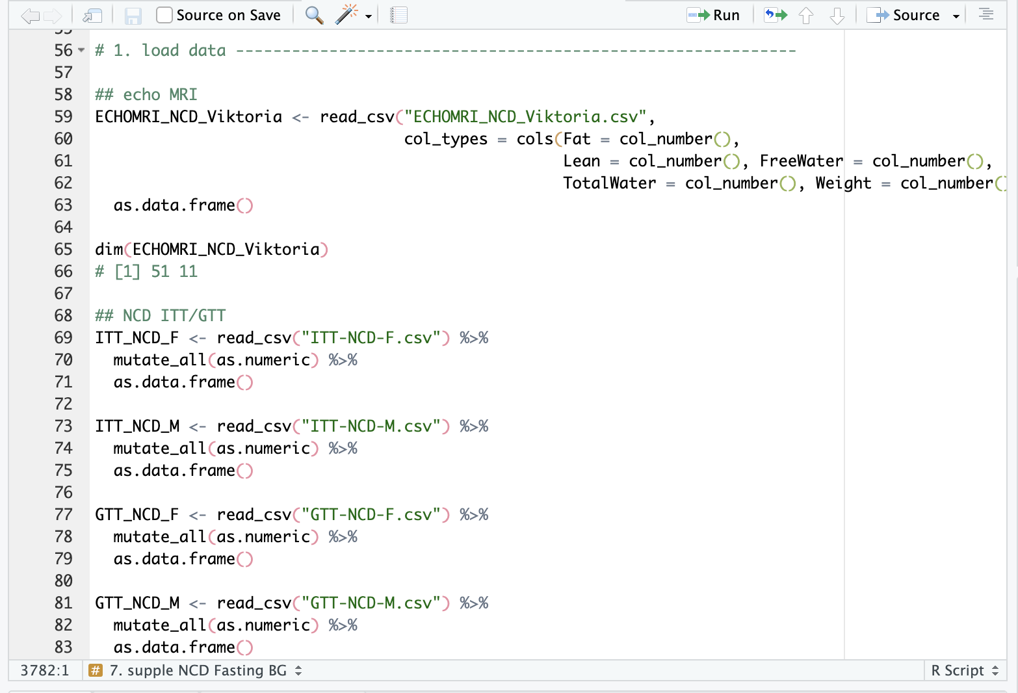Viewport: 1018px width, 693px height.
Task: Go to previous section up arrow
Action: (806, 16)
